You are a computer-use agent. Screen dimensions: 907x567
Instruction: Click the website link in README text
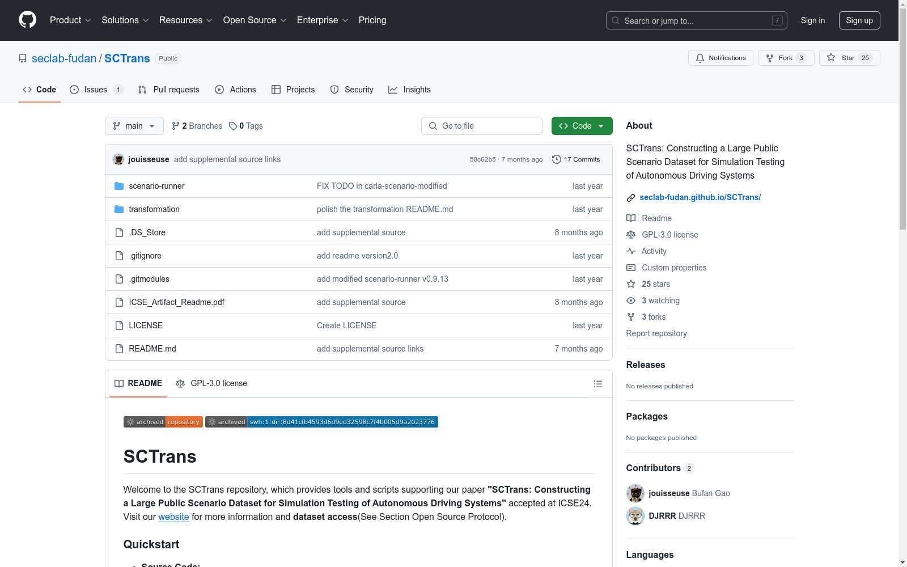173,517
